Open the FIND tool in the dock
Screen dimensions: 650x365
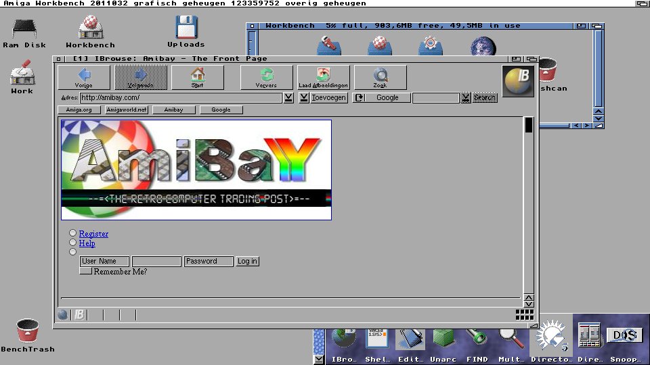[x=477, y=345]
